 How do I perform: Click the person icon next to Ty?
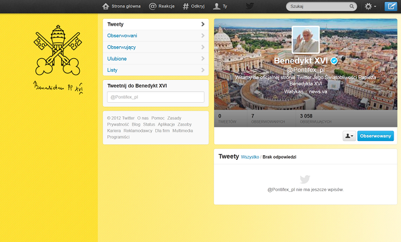click(217, 6)
